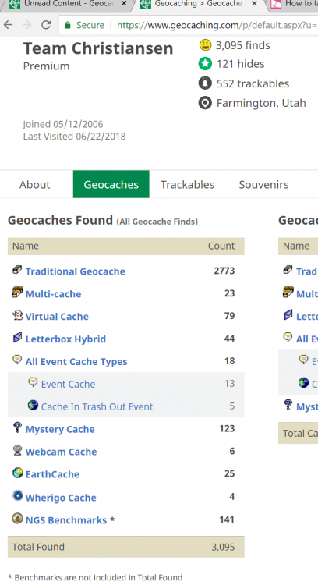This screenshot has width=318, height=585.
Task: Open the Letterbox Hybrid link
Action: (x=65, y=339)
